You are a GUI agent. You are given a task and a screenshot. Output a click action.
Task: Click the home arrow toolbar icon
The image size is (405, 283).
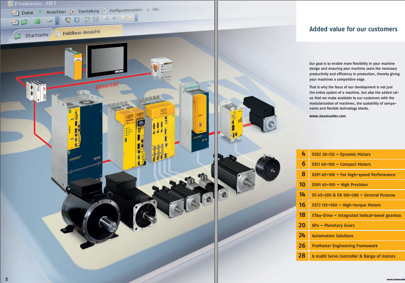coord(68,20)
